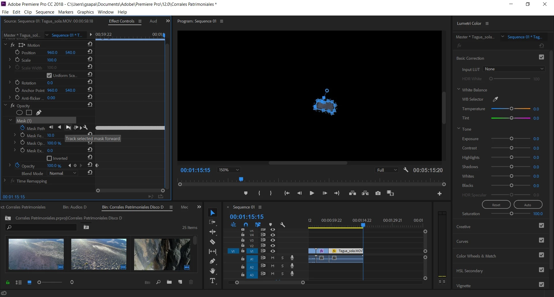Collapse the Mask (1) group
Viewport: 554px width, 297px height.
click(x=11, y=120)
